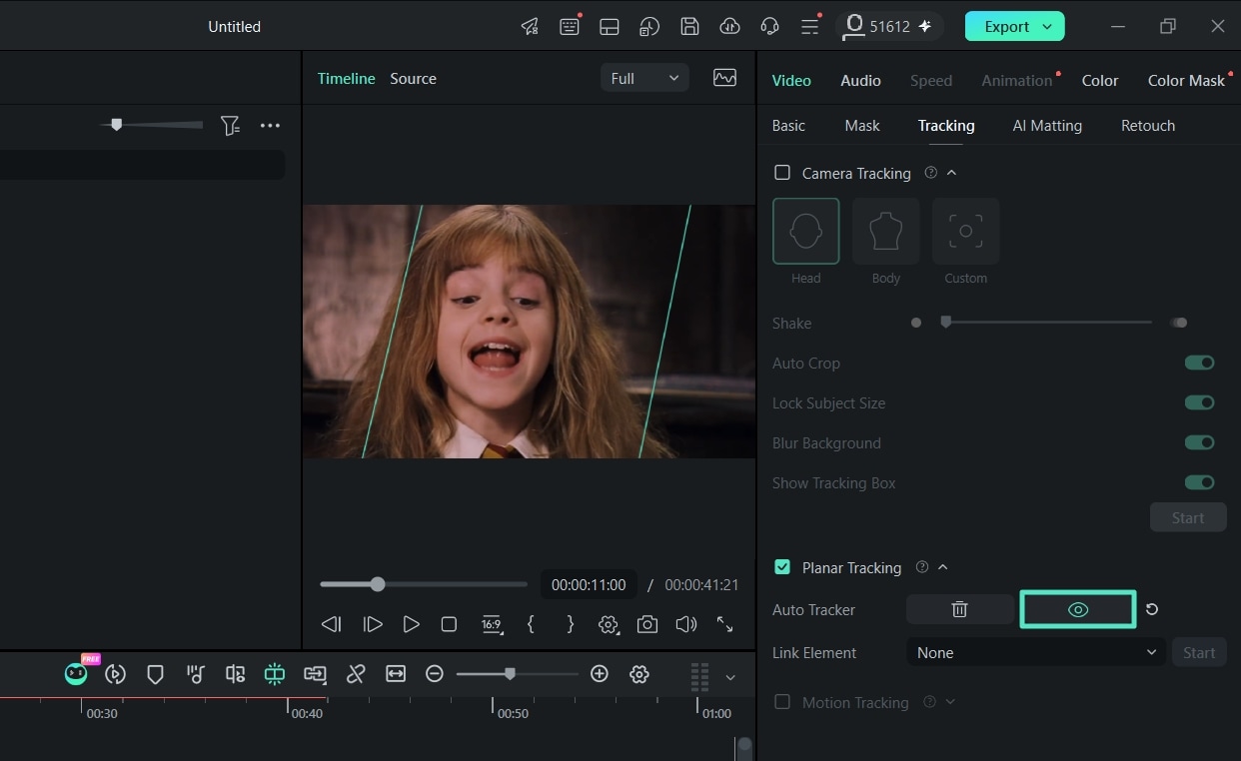The image size is (1241, 761).
Task: Open the Mask sub-tab
Action: 862,126
